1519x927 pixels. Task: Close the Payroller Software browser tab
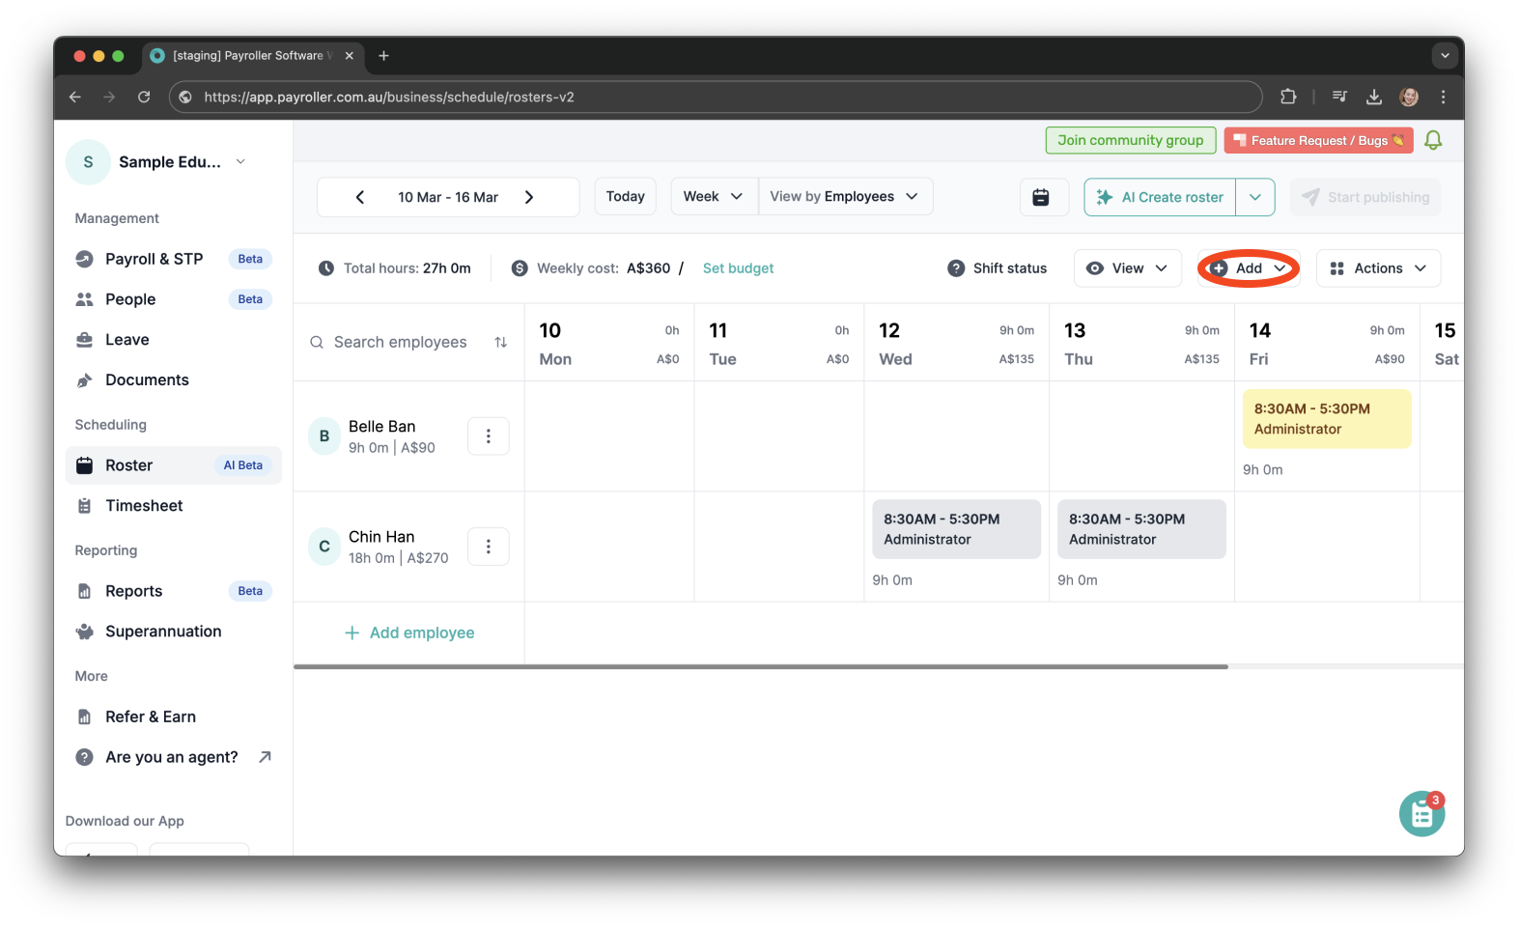[350, 56]
